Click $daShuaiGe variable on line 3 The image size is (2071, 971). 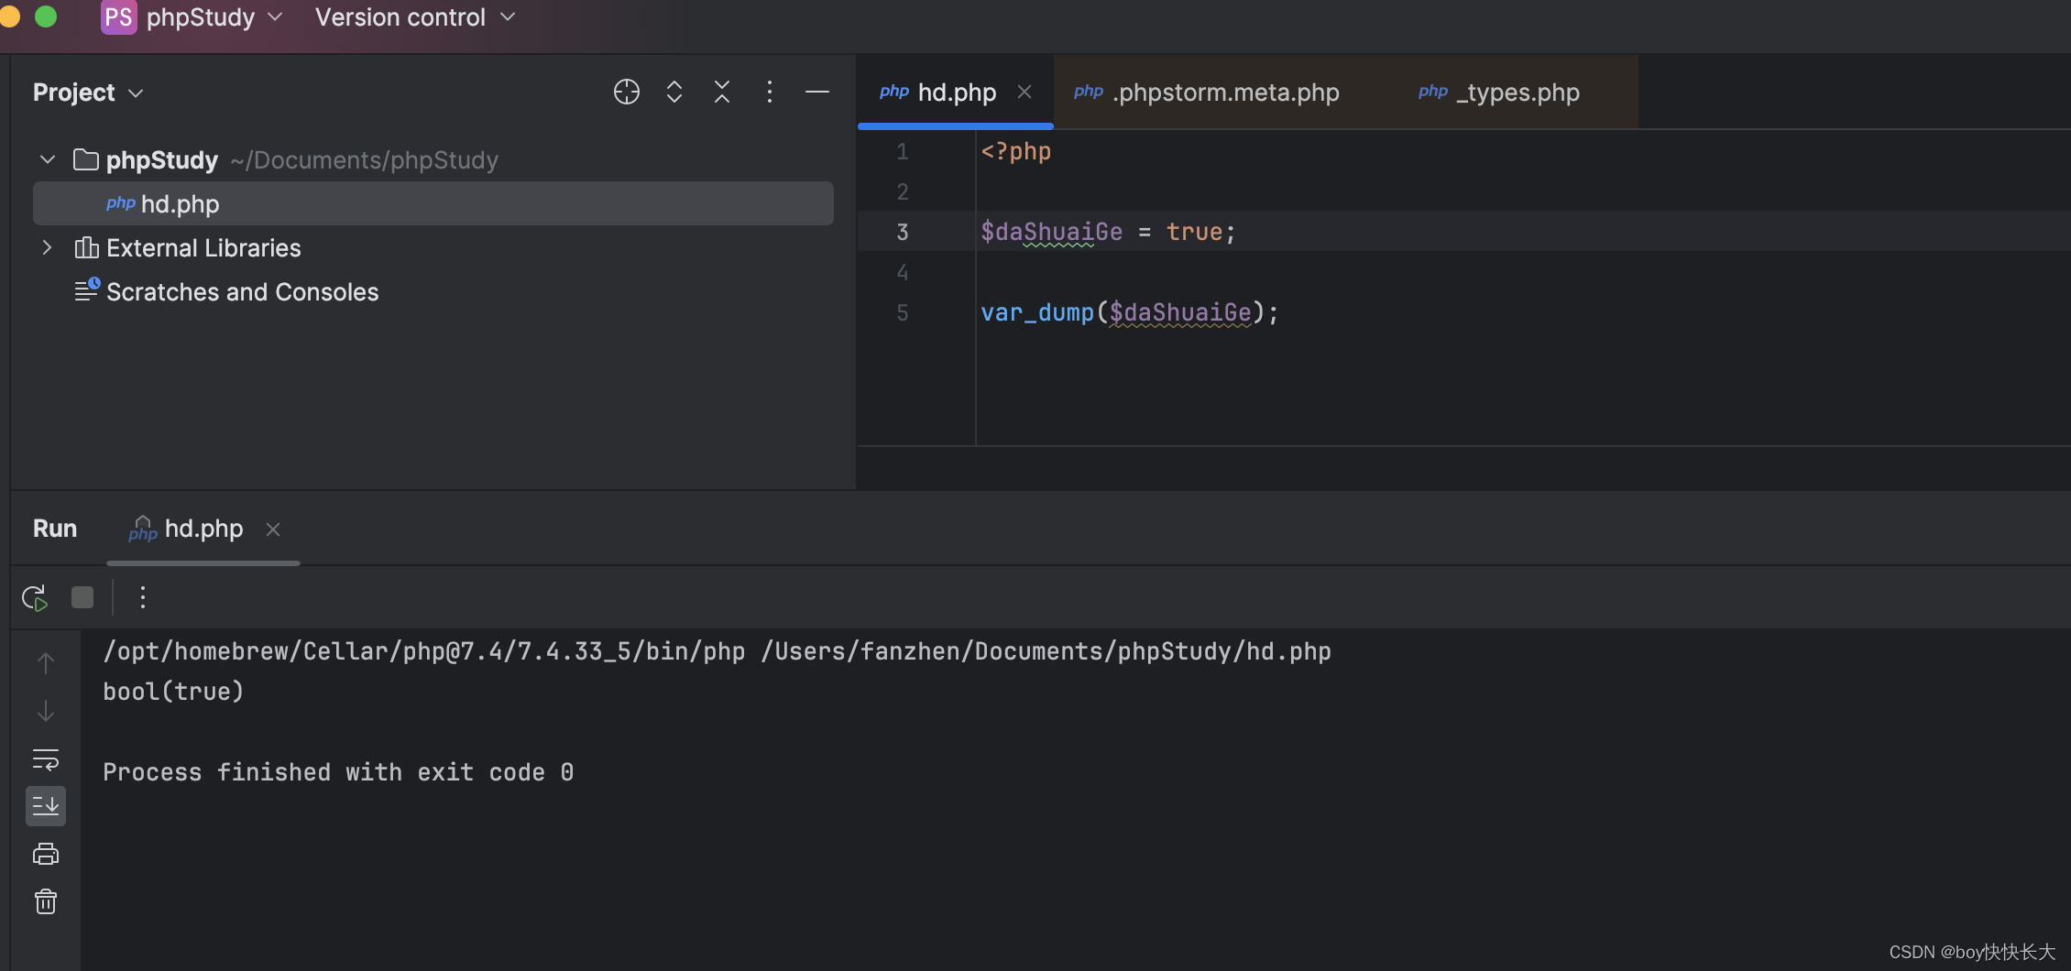click(1051, 232)
